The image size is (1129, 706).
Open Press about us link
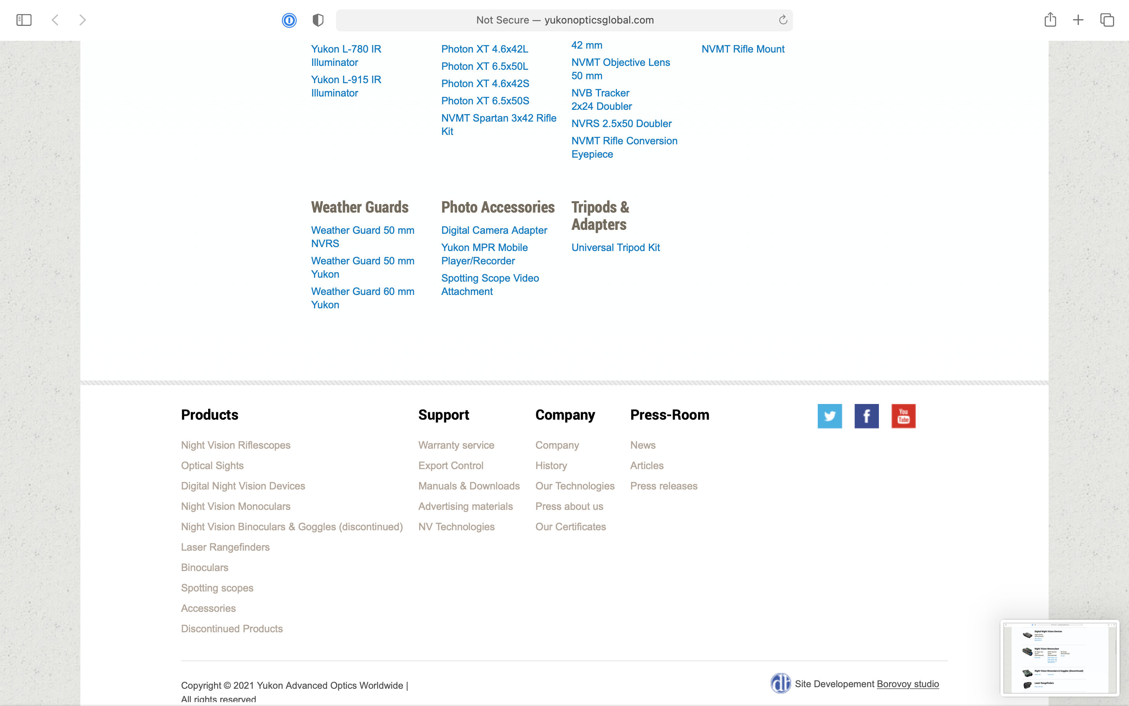pyautogui.click(x=569, y=506)
